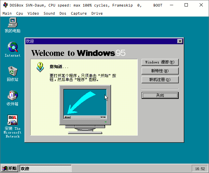Open the Cpu menu in DOSBox
The height and width of the screenshot is (173, 209).
[20, 13]
